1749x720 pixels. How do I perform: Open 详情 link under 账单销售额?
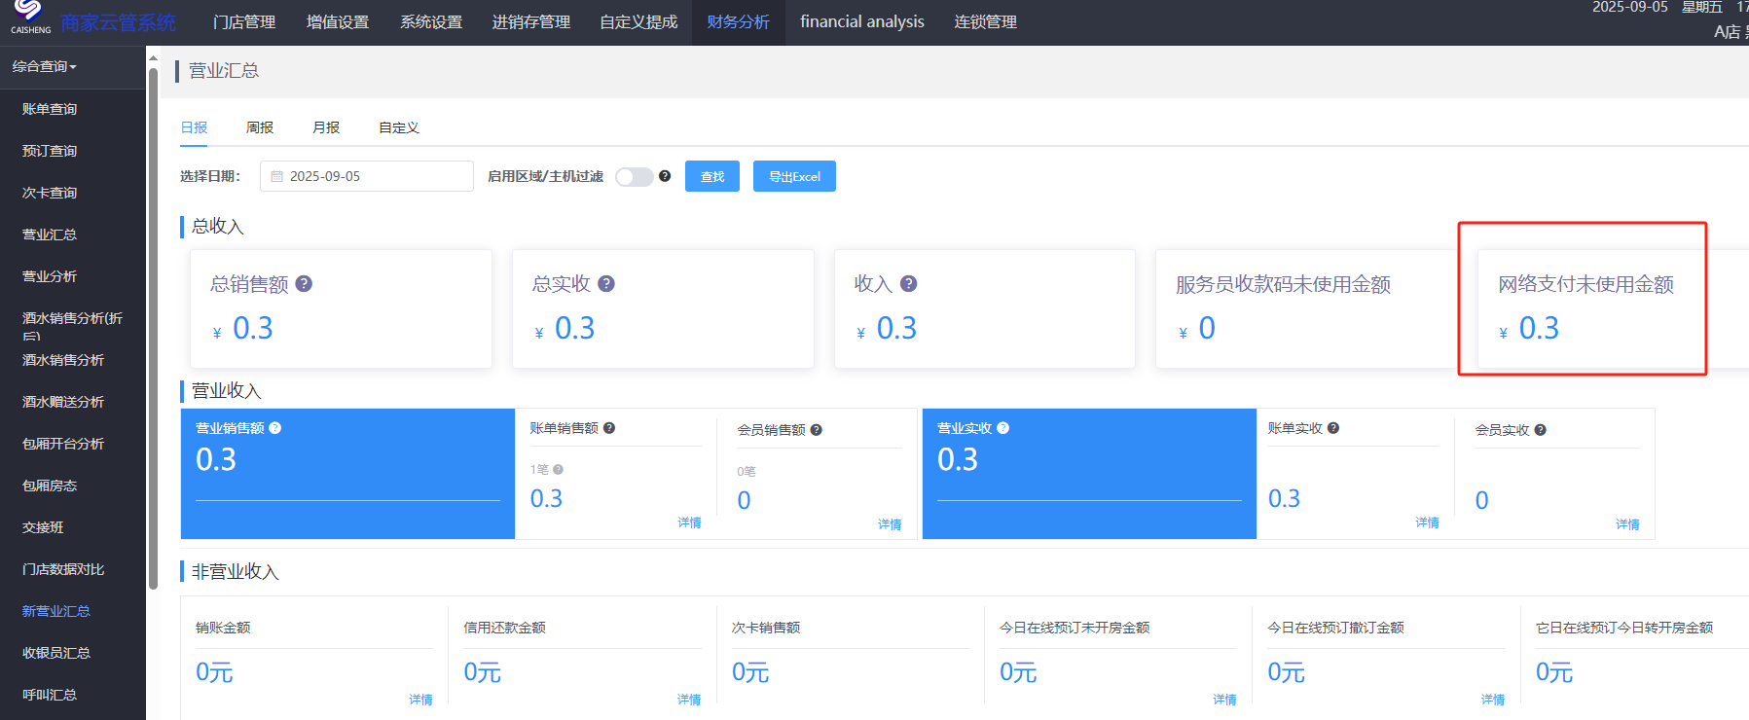(690, 522)
